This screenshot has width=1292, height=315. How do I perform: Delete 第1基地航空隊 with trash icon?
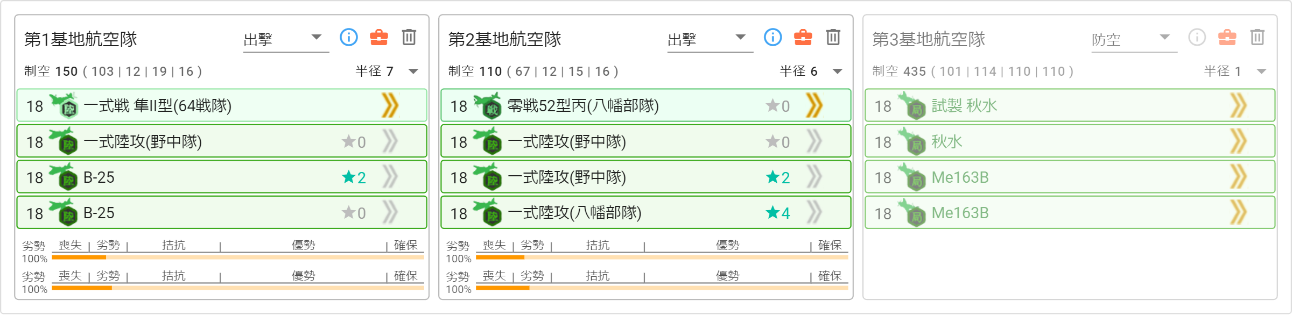pos(409,37)
